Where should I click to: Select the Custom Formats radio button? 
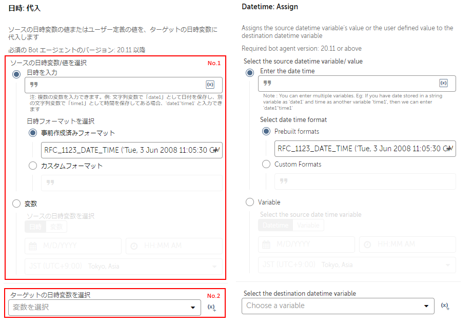pyautogui.click(x=266, y=165)
